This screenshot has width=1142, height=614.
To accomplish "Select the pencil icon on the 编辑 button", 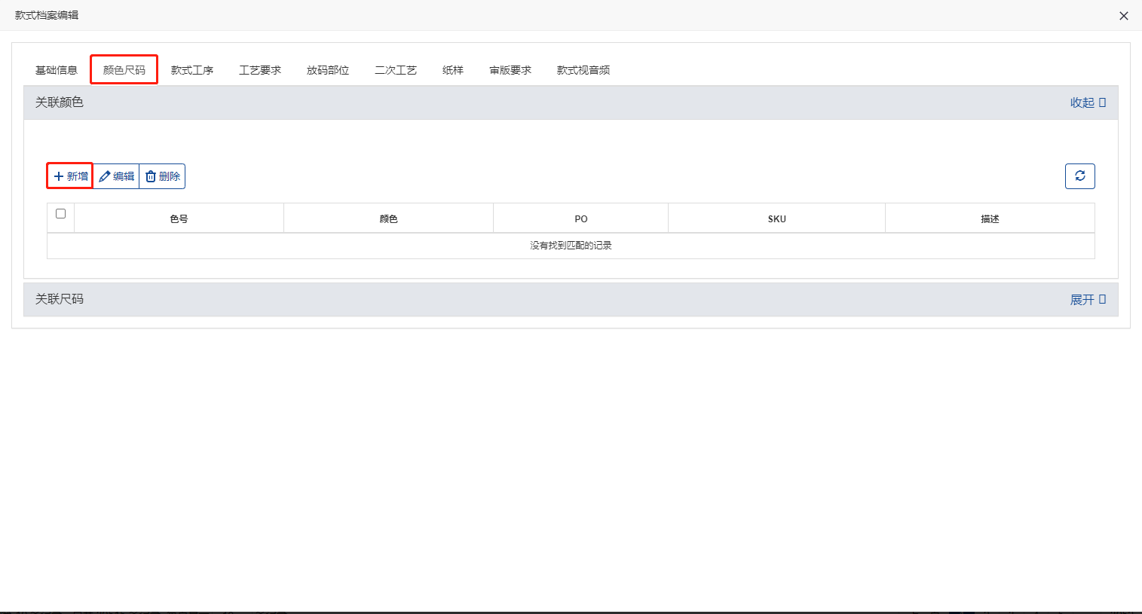I will (x=106, y=176).
